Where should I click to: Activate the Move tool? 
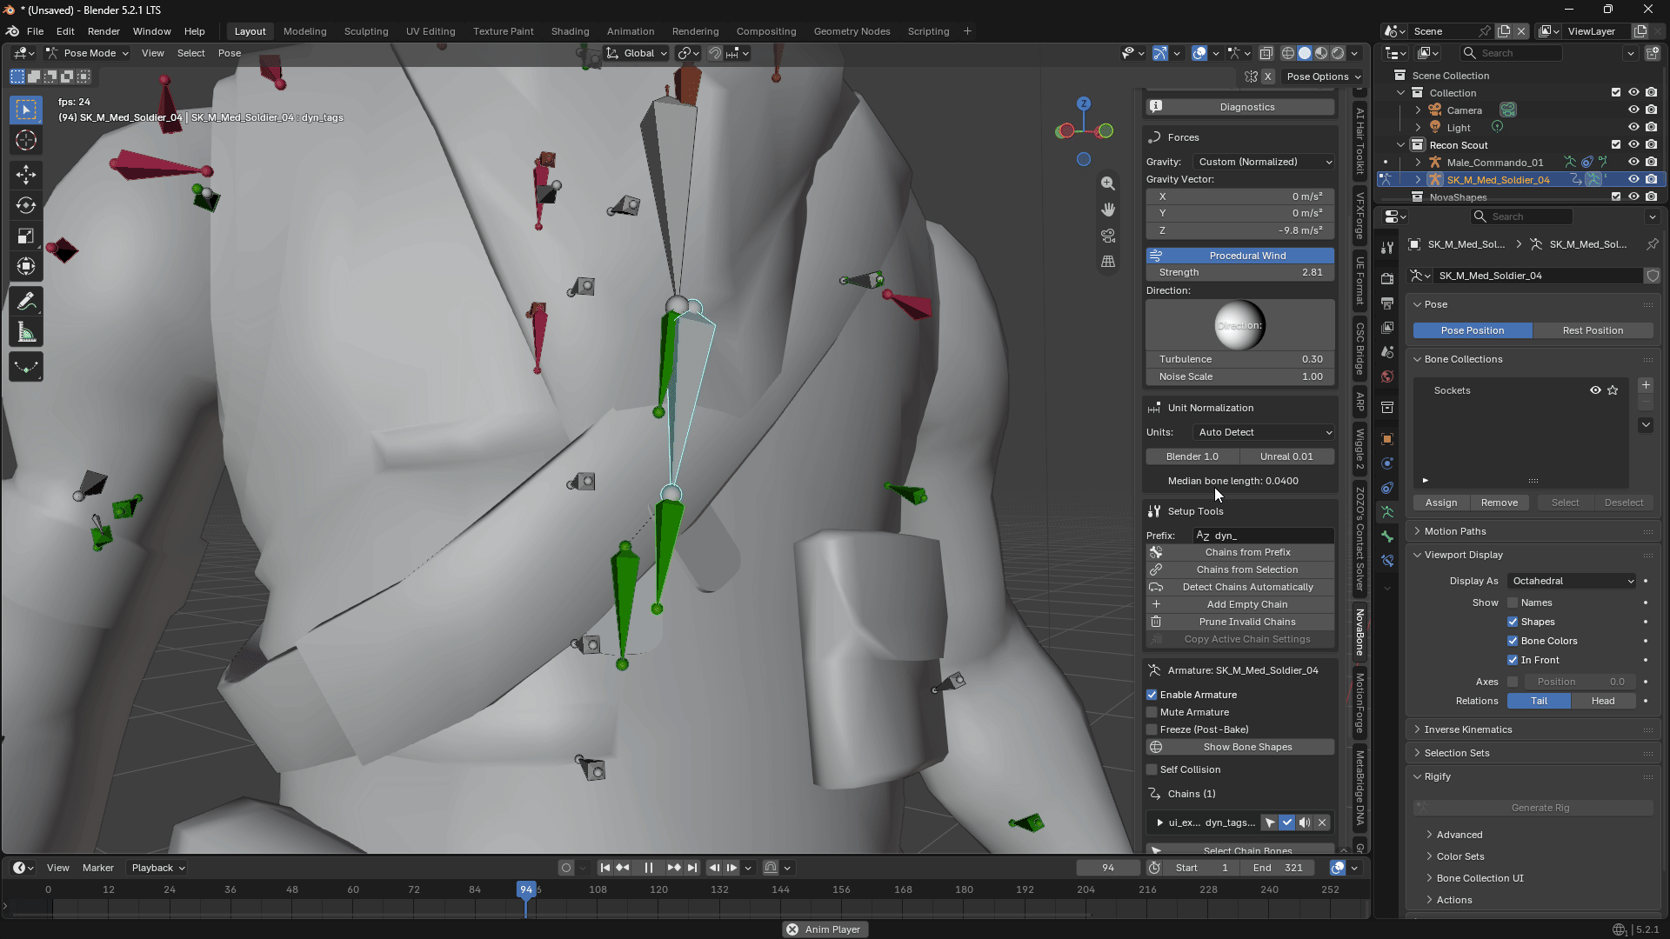tap(26, 175)
